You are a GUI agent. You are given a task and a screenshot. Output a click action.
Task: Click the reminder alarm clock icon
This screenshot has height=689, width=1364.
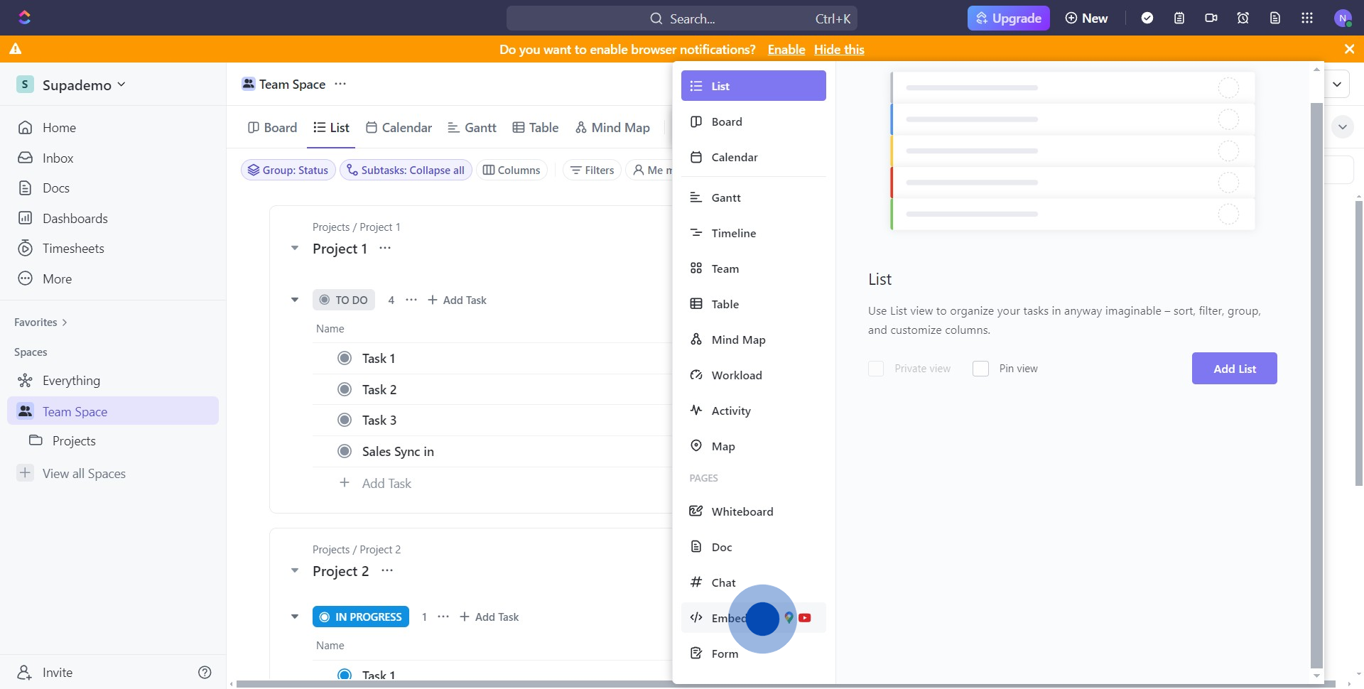tap(1243, 18)
